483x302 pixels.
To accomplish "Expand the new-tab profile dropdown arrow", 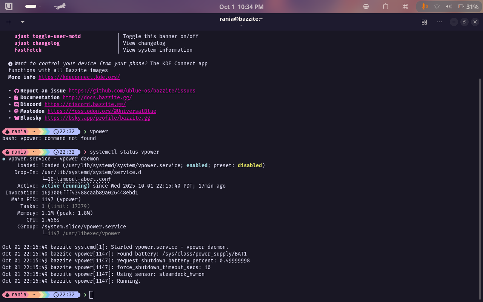I will tap(23, 22).
